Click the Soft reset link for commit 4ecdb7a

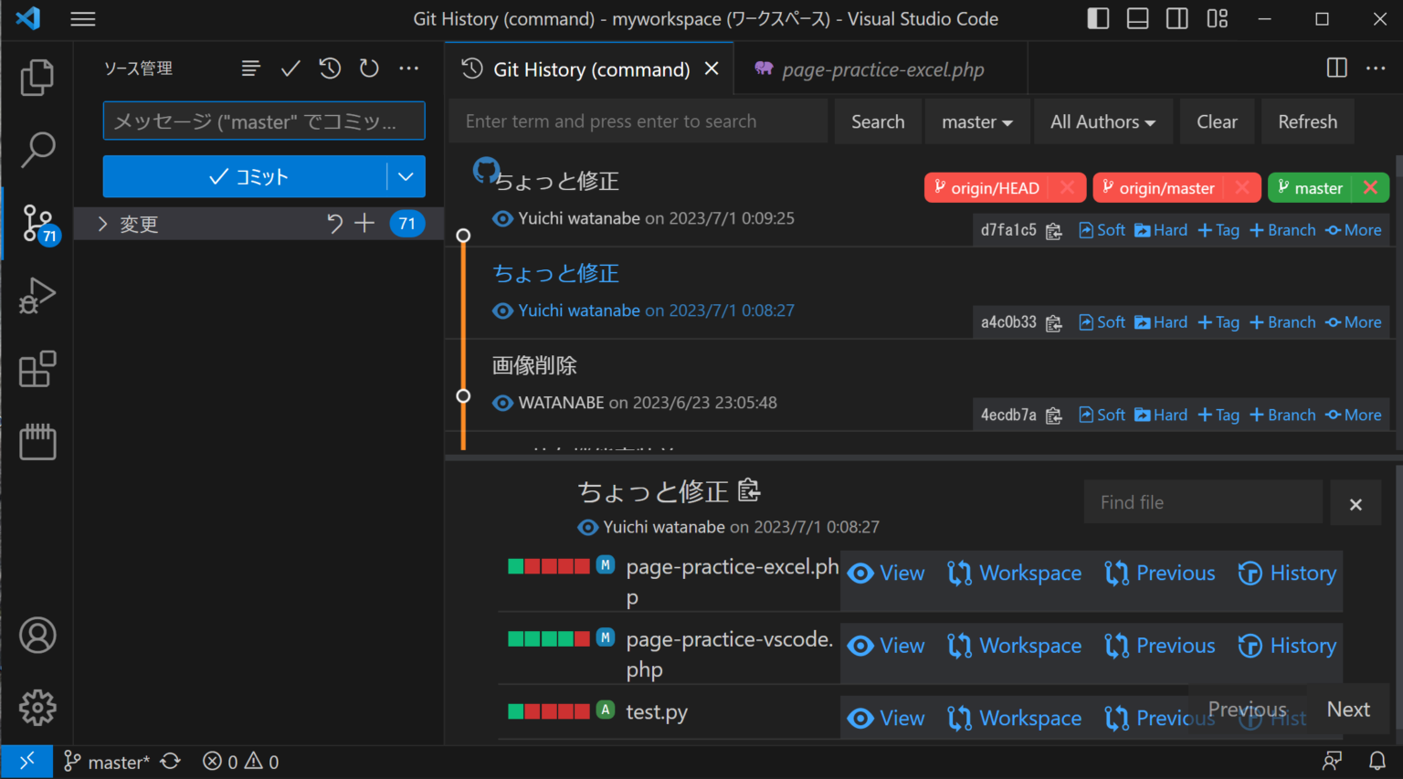[x=1101, y=414]
